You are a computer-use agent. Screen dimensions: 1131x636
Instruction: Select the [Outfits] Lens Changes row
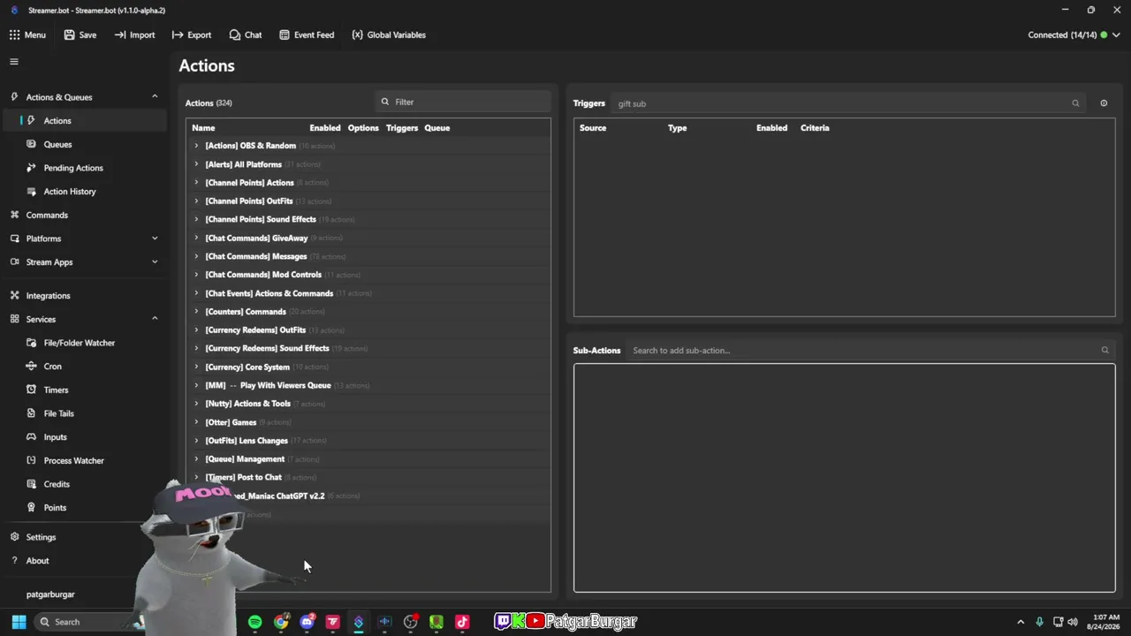coord(368,441)
